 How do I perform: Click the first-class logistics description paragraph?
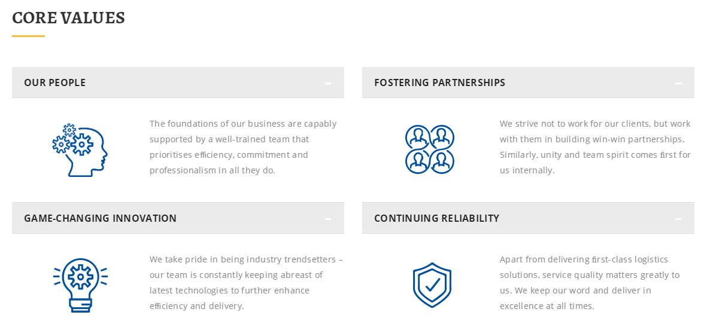pyautogui.click(x=590, y=283)
